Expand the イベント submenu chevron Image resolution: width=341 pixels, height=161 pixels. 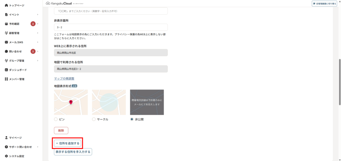click(38, 15)
